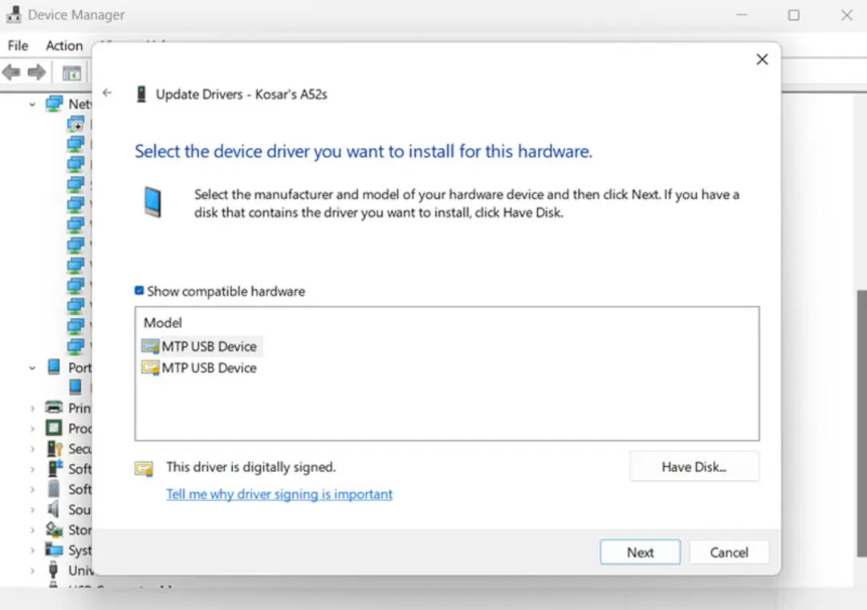This screenshot has height=610, width=867.
Task: Open 'Tell me why driver signing is important'
Action: (279, 494)
